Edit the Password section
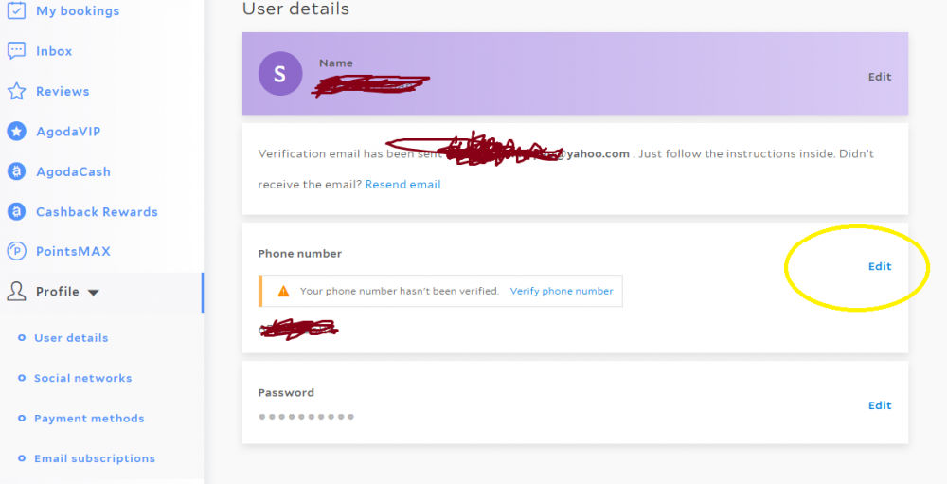The image size is (947, 484). pos(880,405)
